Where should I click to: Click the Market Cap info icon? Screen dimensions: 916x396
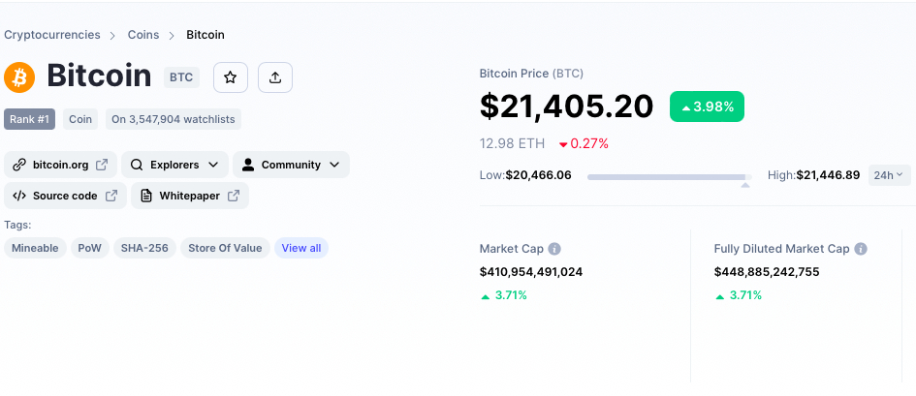click(554, 249)
